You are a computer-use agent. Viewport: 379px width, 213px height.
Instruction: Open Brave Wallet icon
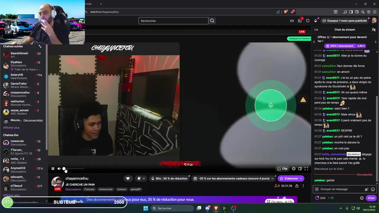click(x=357, y=12)
